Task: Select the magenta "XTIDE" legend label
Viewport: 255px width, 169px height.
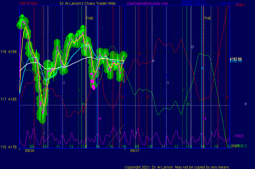Action: point(239,136)
